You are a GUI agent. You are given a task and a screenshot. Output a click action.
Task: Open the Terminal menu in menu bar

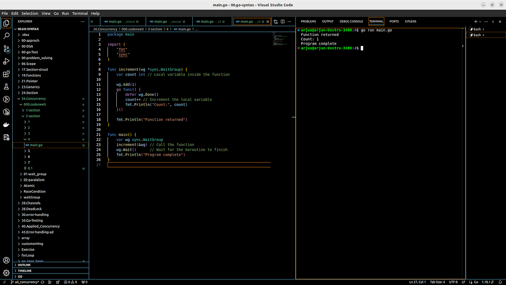(x=80, y=14)
